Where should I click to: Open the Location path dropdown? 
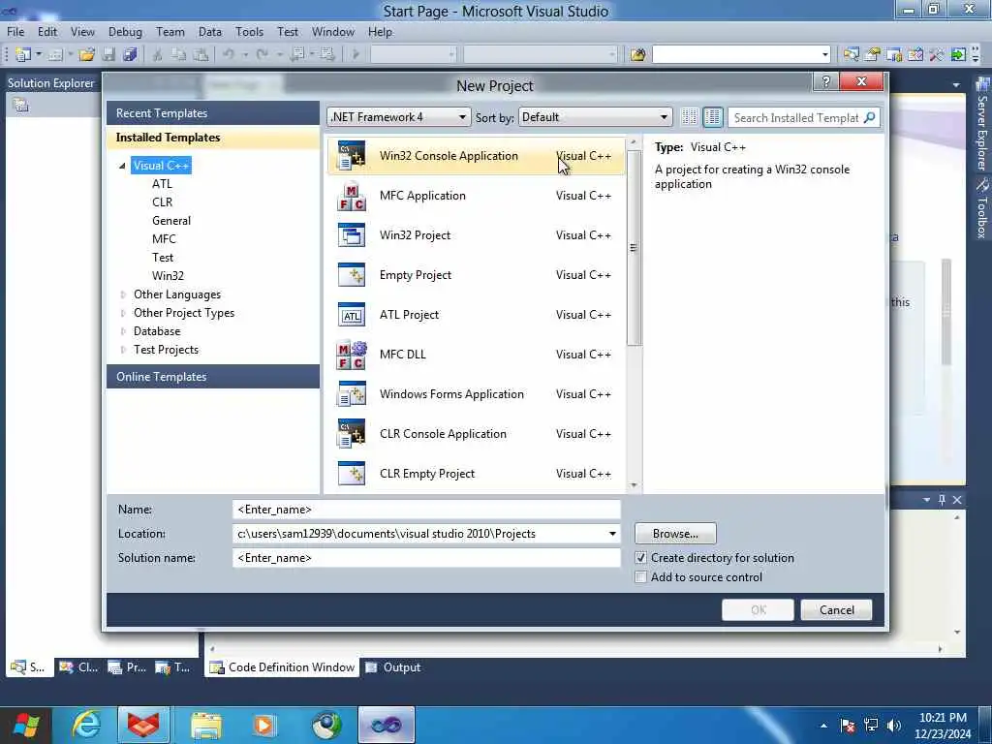[x=612, y=534]
